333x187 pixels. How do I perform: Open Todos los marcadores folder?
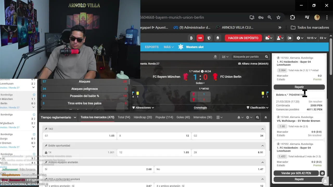[x=310, y=28]
